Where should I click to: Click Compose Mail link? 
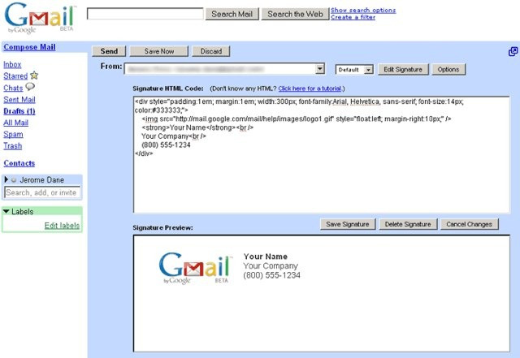[29, 47]
